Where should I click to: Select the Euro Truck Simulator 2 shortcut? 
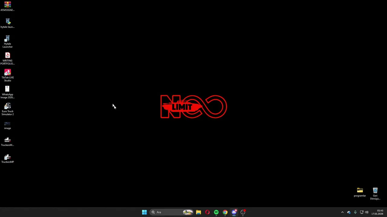point(8,109)
